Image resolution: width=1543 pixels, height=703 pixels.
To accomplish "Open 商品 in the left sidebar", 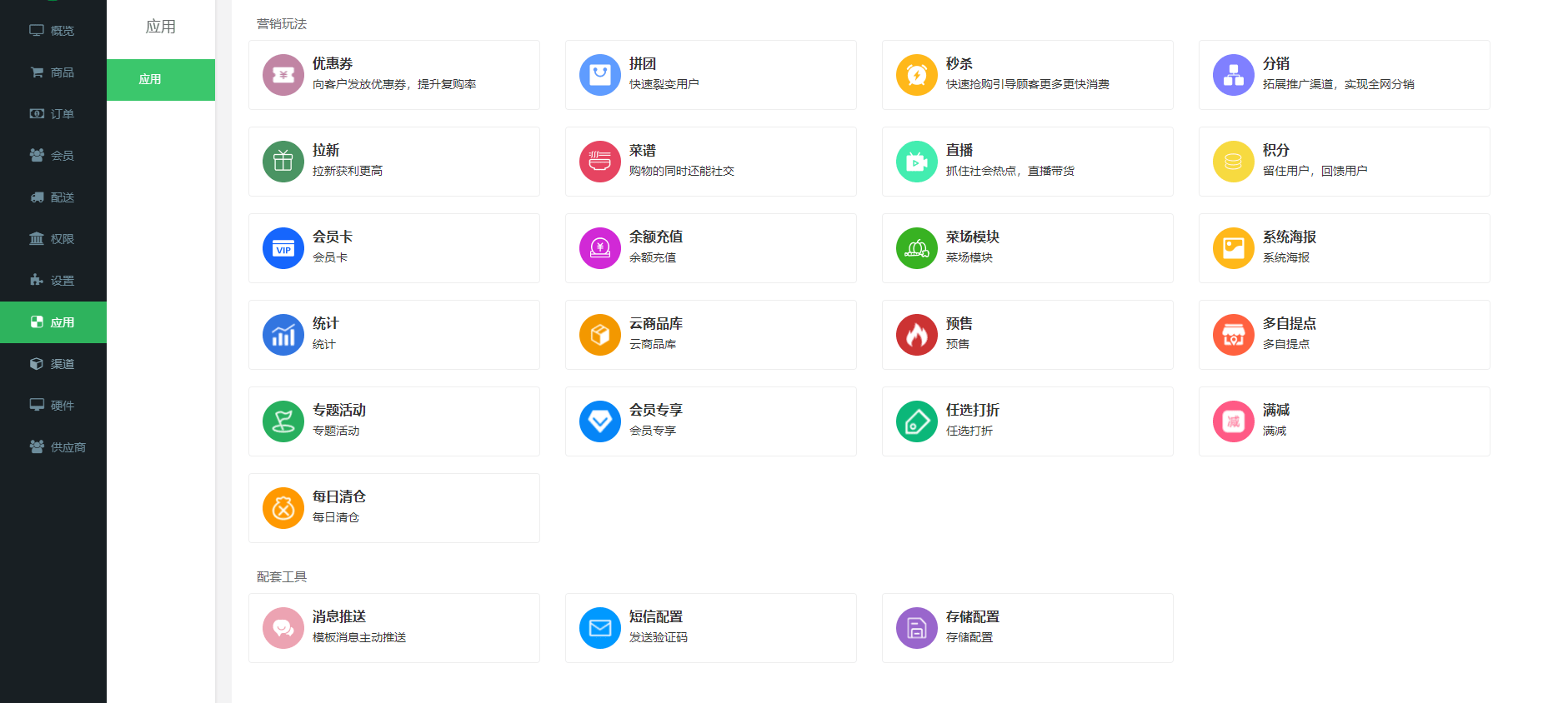I will pyautogui.click(x=53, y=72).
